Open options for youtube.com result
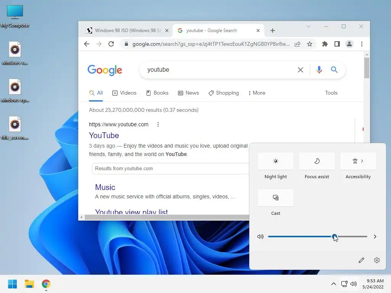The image size is (391, 293). pyautogui.click(x=158, y=124)
